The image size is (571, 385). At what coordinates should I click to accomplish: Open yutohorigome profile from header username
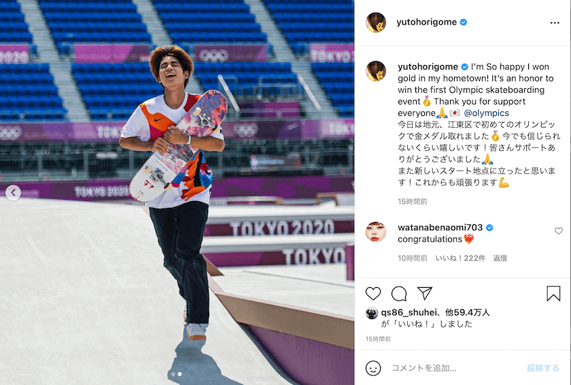coord(426,22)
